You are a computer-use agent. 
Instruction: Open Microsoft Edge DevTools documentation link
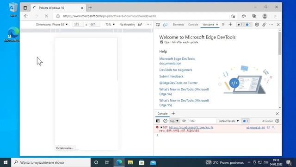click(x=177, y=61)
